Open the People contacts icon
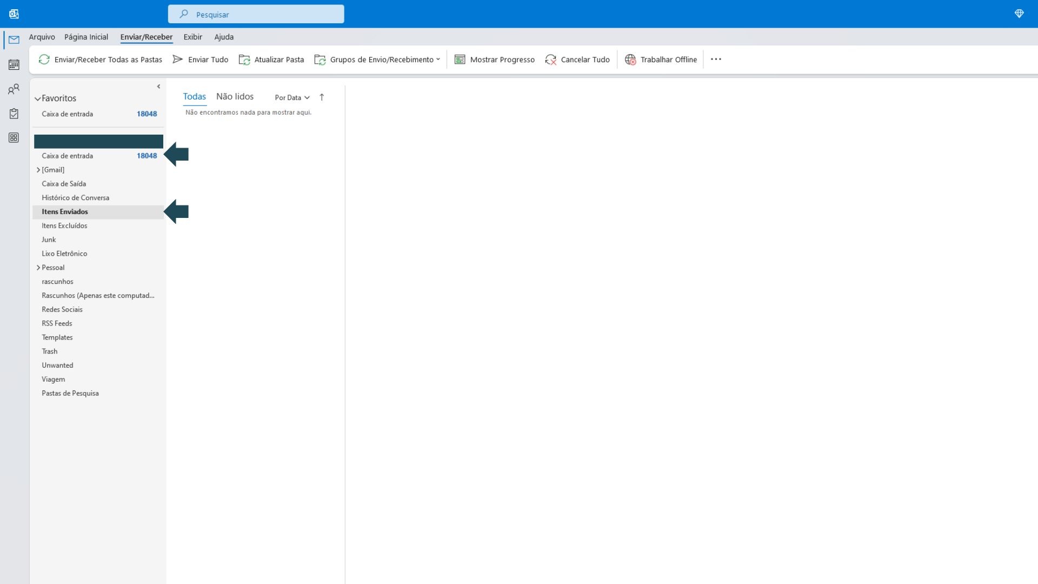This screenshot has width=1038, height=584. (x=14, y=89)
